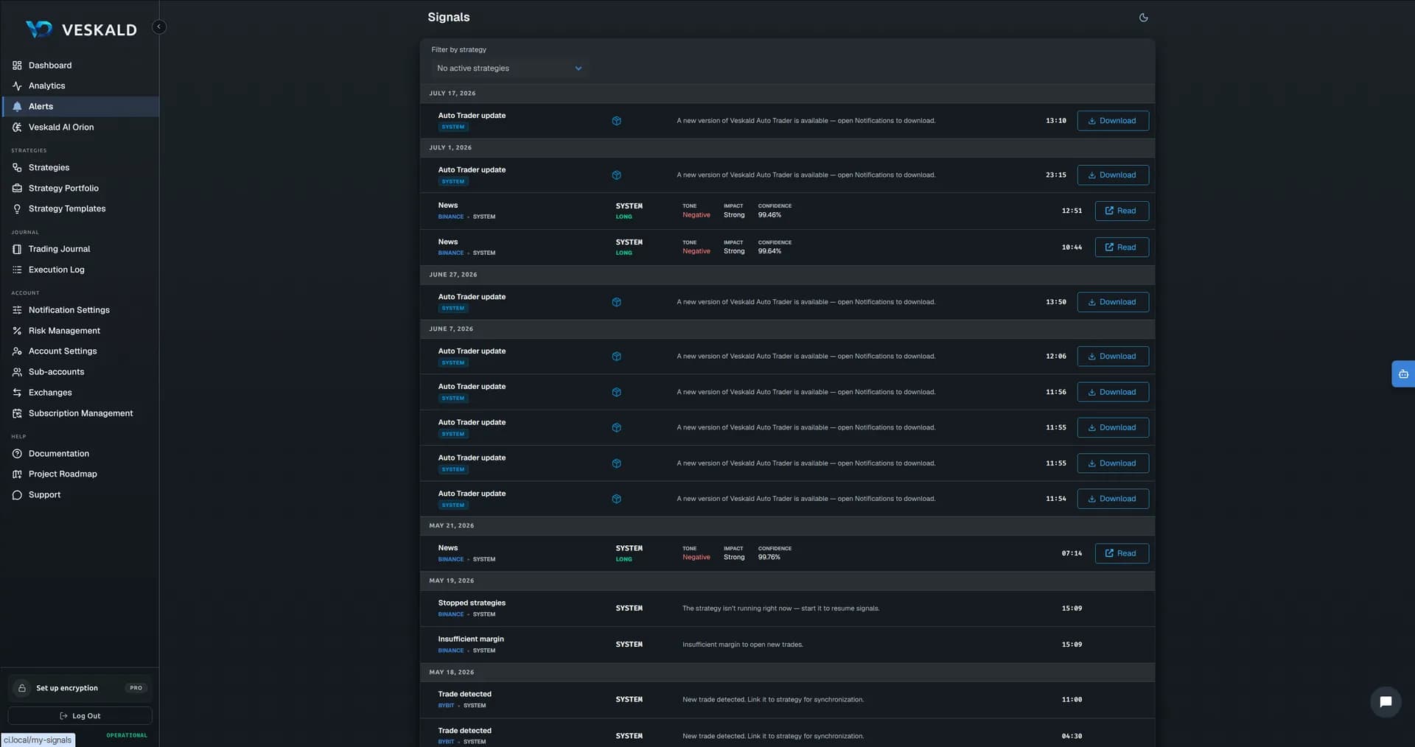Open the live chat bubble widget
This screenshot has width=1415, height=747.
[x=1386, y=702]
